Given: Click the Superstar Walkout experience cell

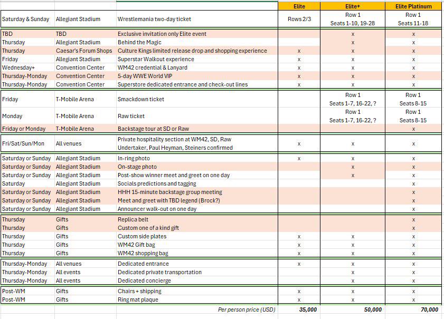Looking at the screenshot, I should coord(197,59).
